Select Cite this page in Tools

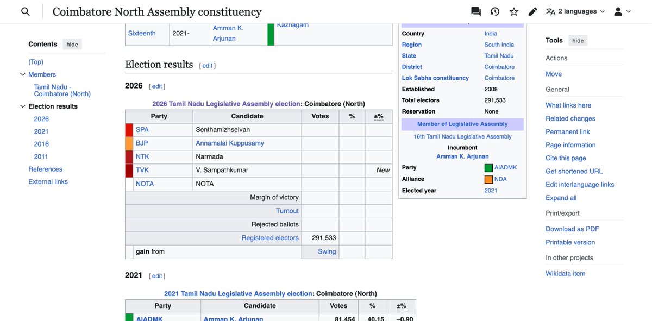pos(566,158)
